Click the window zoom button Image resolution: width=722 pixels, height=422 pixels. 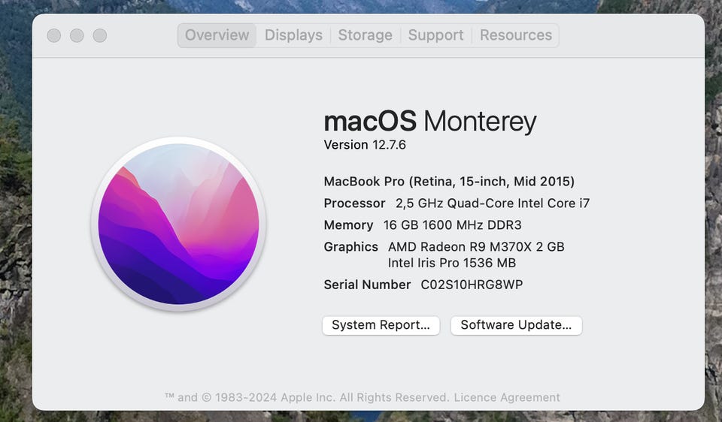point(100,35)
